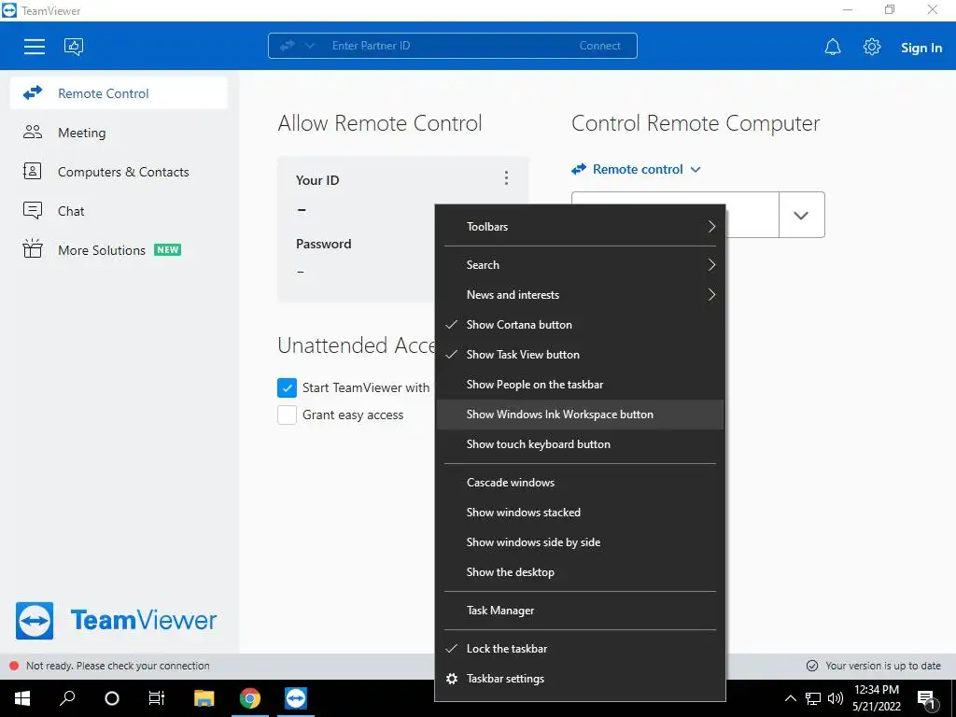The width and height of the screenshot is (956, 717).
Task: Click TeamViewer taskbar icon
Action: pos(296,698)
